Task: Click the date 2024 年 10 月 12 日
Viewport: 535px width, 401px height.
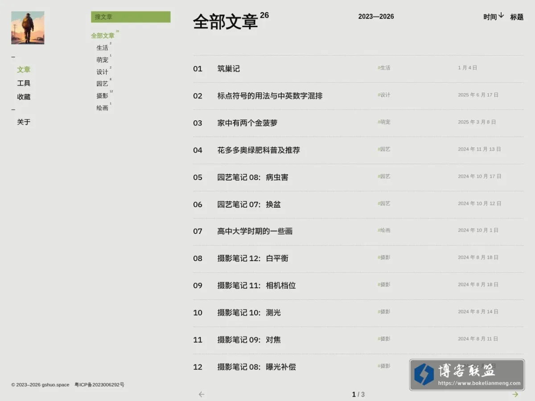Action: point(480,204)
